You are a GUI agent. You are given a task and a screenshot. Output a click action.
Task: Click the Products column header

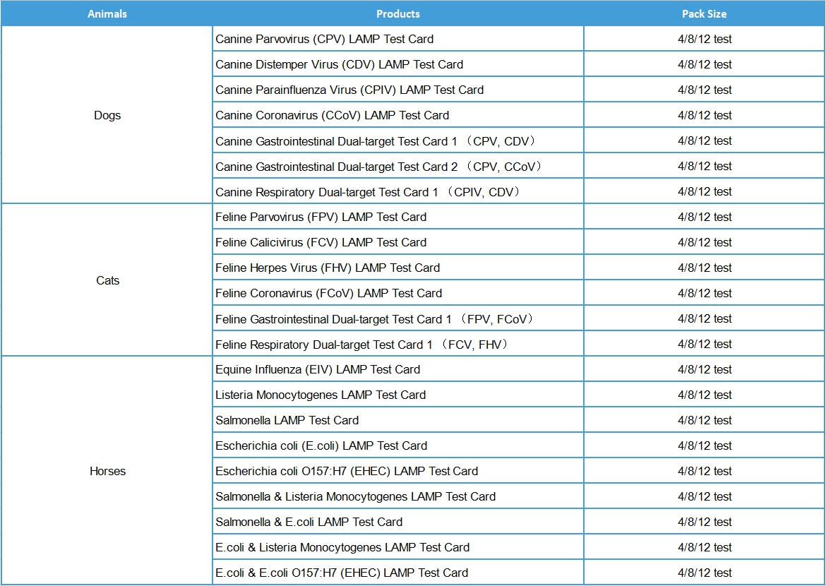[x=397, y=14]
